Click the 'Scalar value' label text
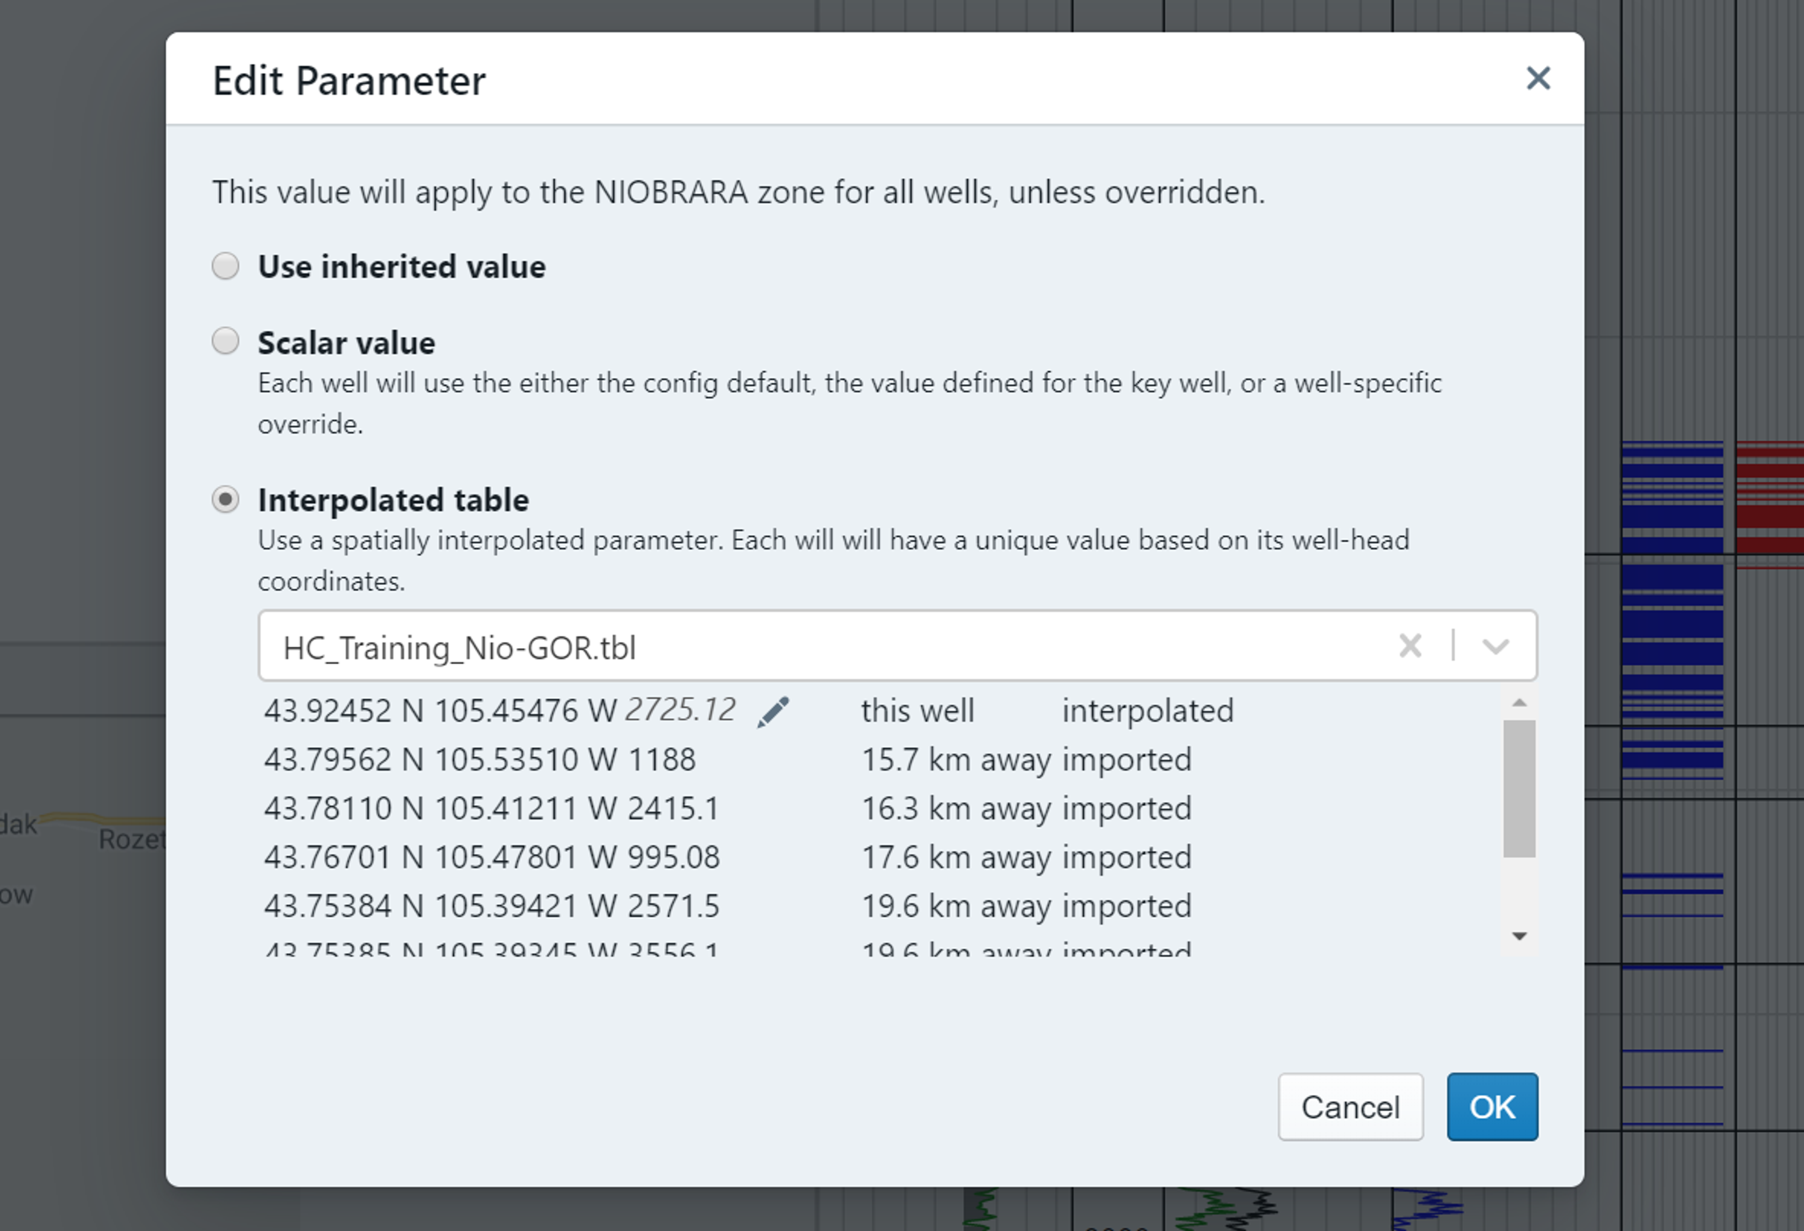Screen dimensions: 1804x1231 [x=346, y=343]
